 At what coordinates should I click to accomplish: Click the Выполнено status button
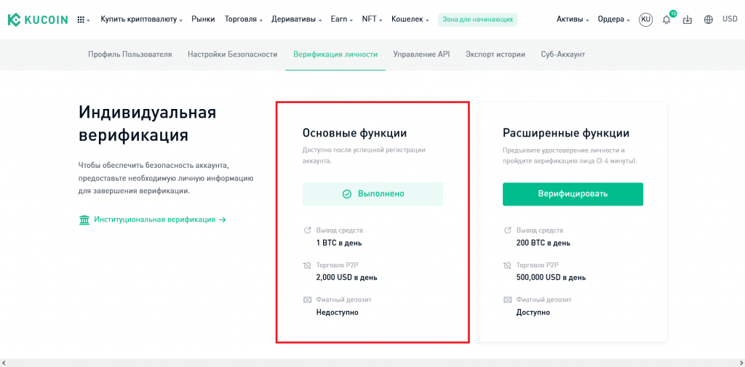coord(372,194)
